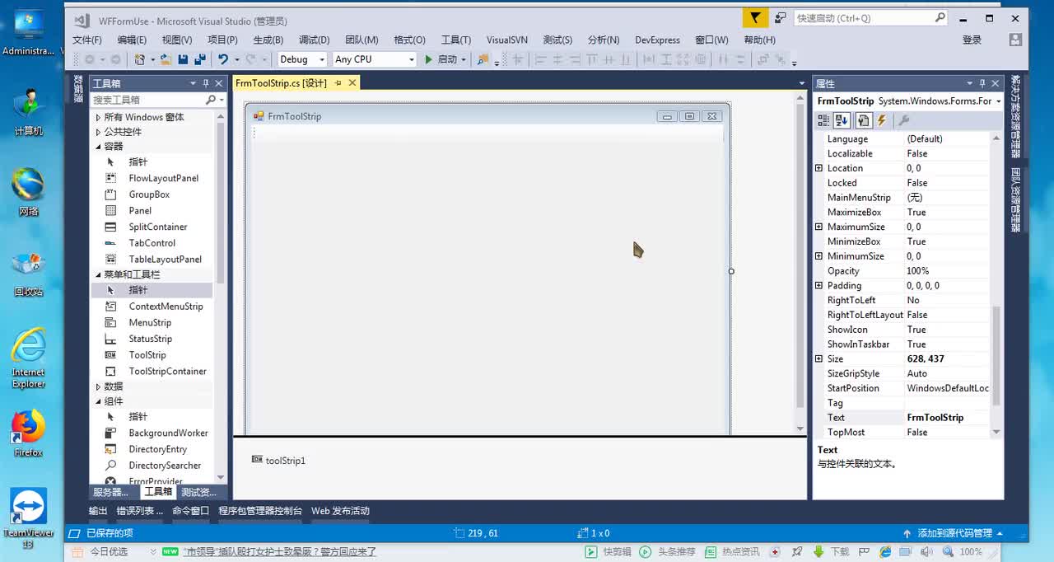
Task: Select toolStrip1 in the component tray
Action: point(278,461)
